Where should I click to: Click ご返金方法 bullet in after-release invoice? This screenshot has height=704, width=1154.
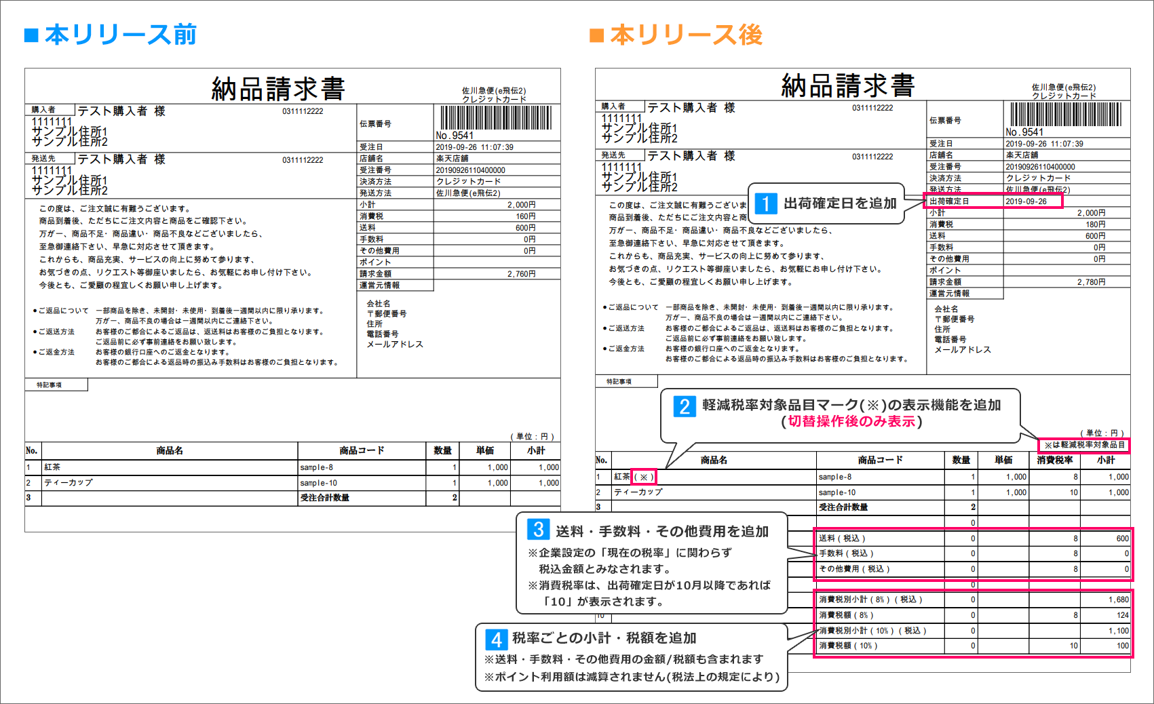pos(623,349)
